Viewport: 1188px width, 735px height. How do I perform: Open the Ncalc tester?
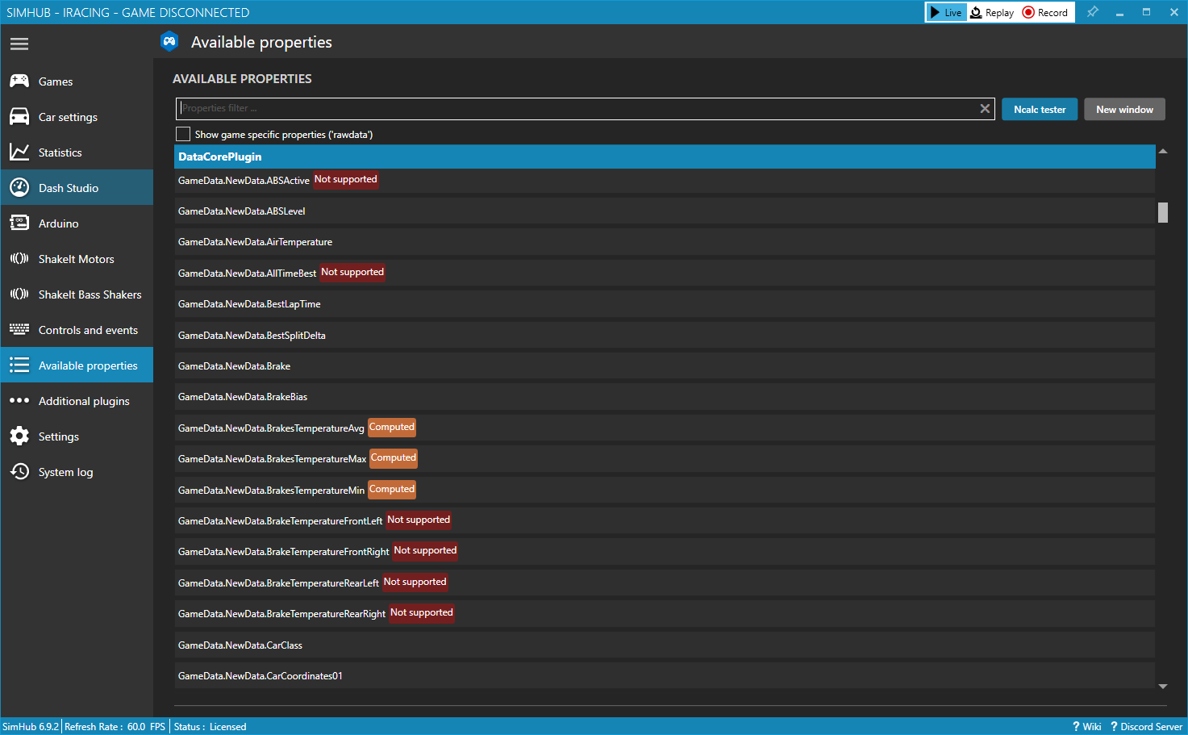click(x=1039, y=108)
